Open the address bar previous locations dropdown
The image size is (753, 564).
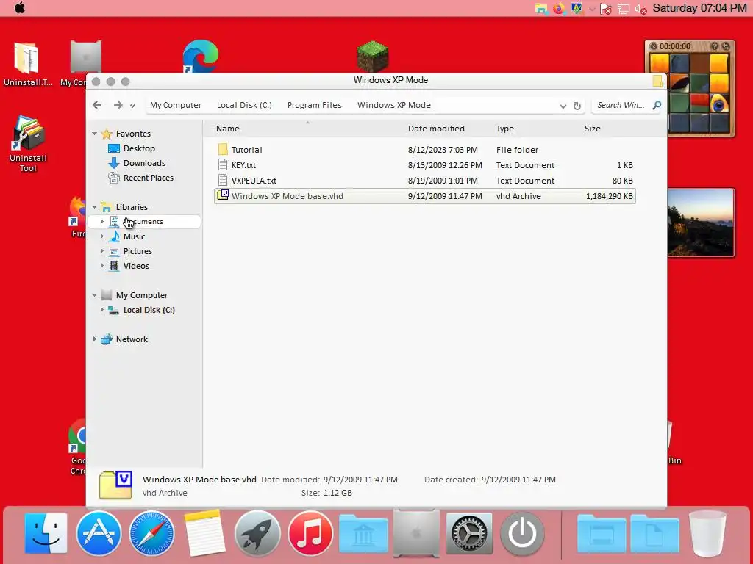pos(563,106)
